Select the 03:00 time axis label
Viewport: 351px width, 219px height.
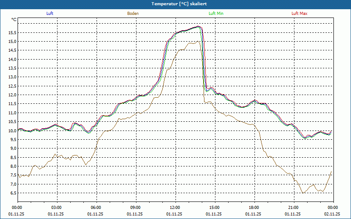[x=57, y=208]
